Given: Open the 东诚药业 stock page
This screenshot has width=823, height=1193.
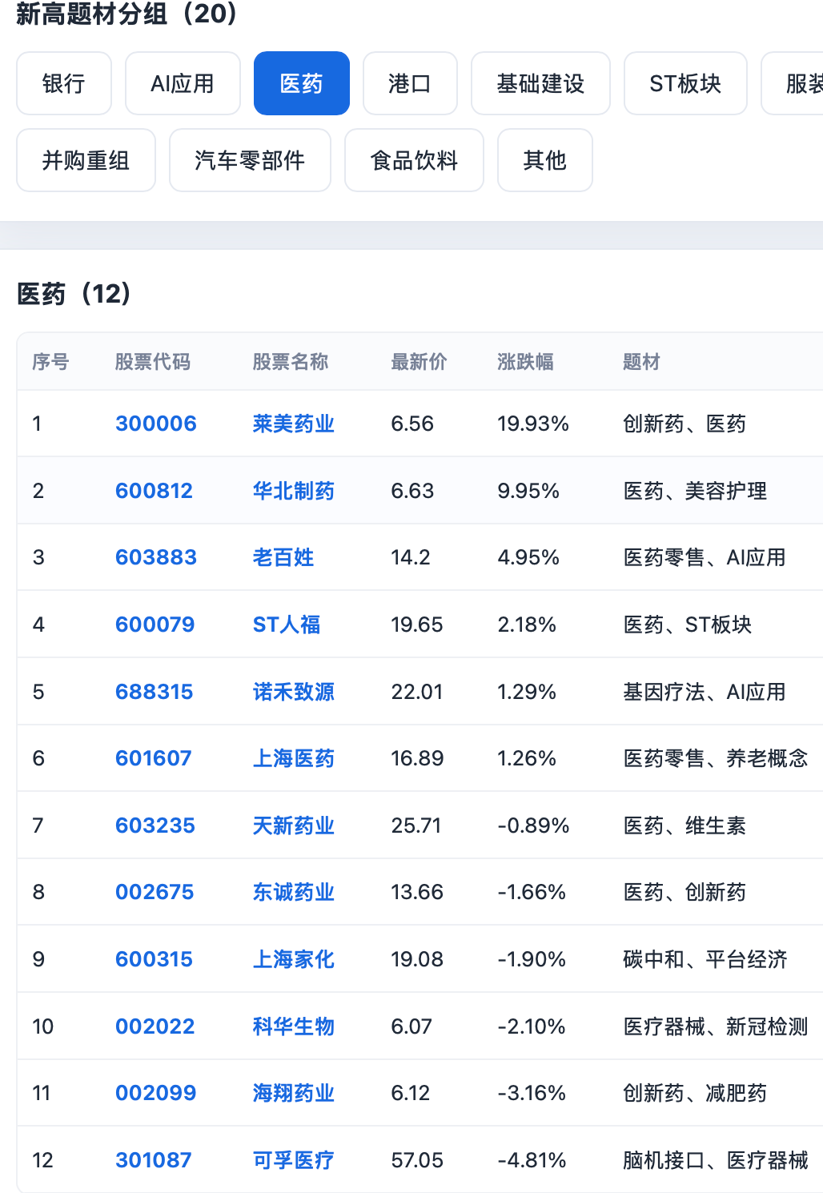Looking at the screenshot, I should click(x=294, y=892).
